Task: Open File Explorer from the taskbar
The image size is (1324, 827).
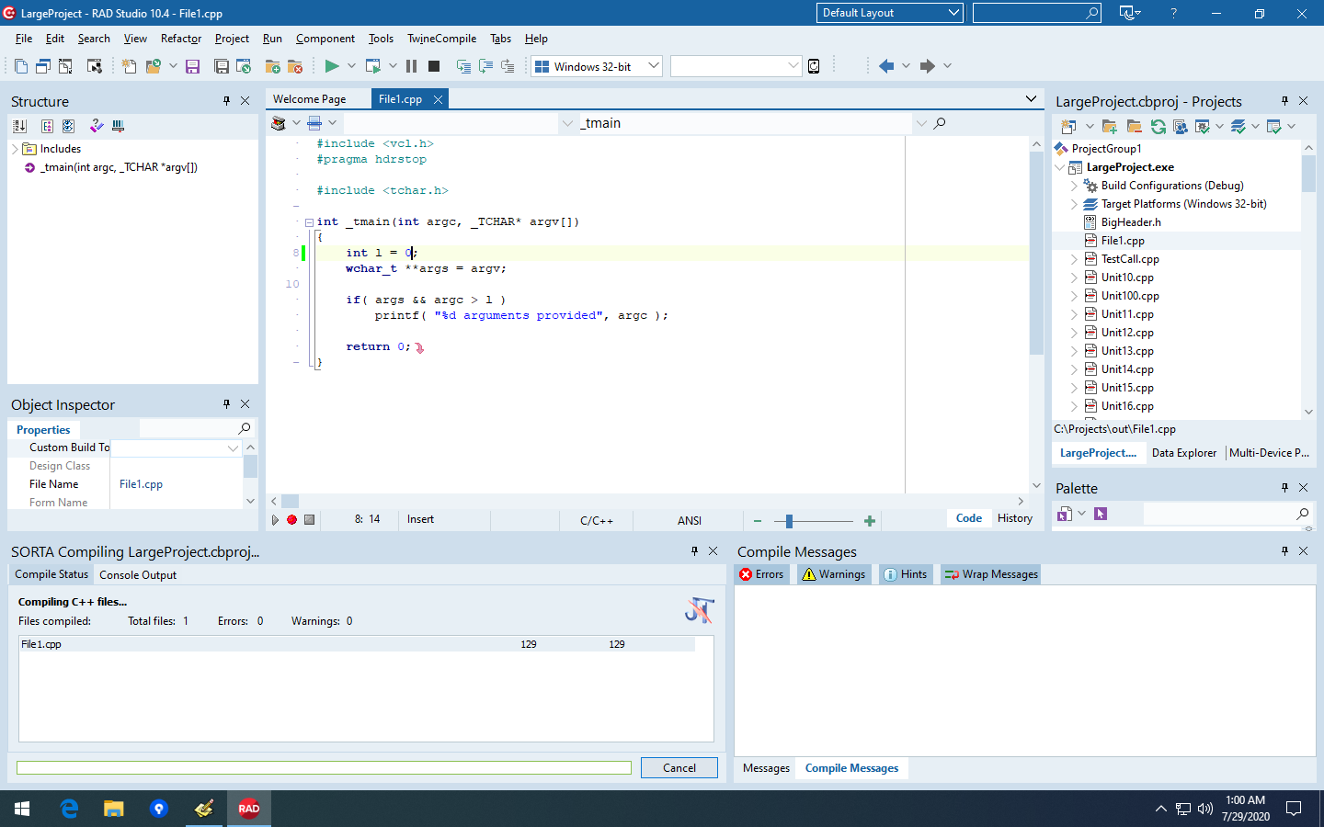Action: [x=113, y=809]
